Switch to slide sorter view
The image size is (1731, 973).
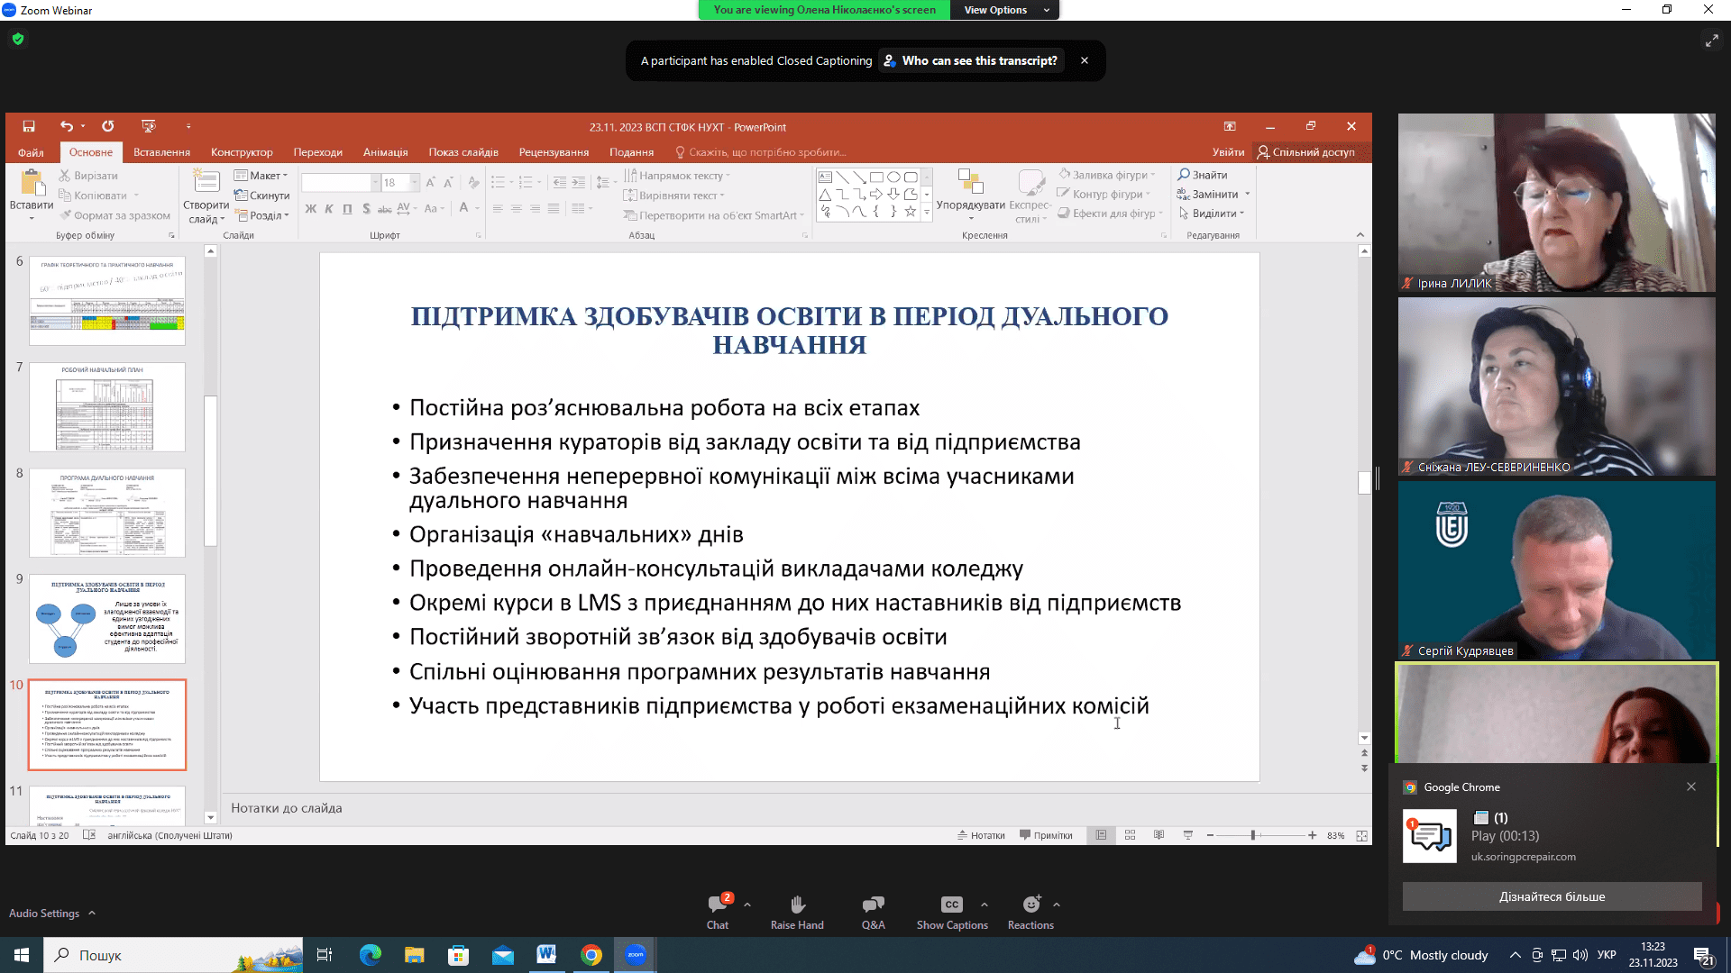[x=1130, y=835]
